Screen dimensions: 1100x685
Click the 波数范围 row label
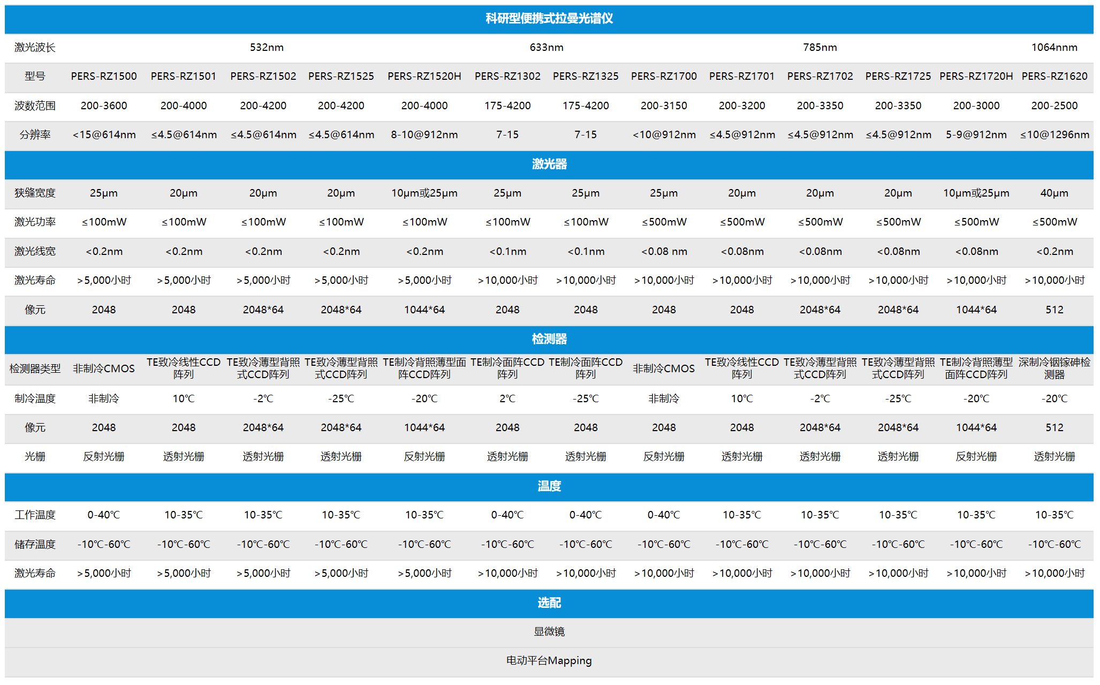click(35, 106)
